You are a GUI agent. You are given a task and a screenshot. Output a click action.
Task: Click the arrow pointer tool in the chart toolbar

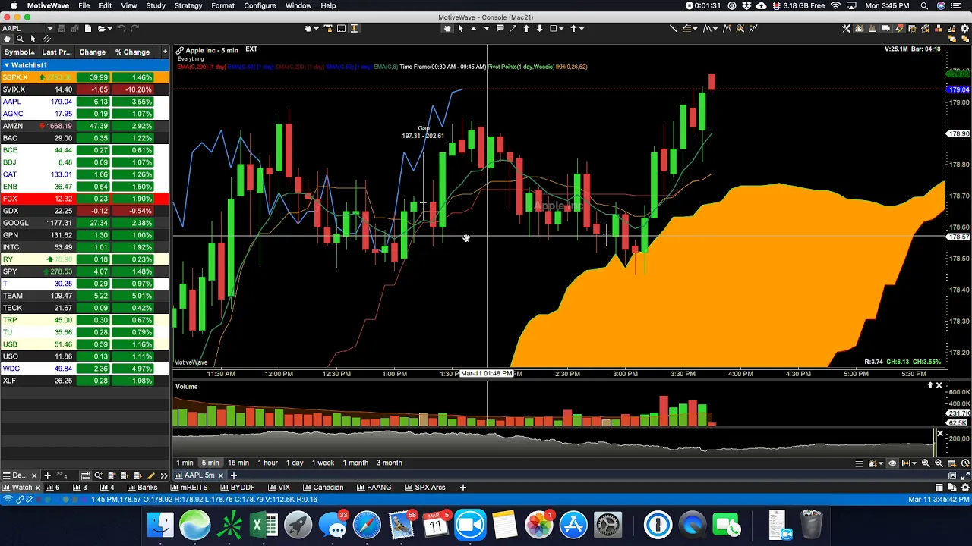[x=460, y=28]
